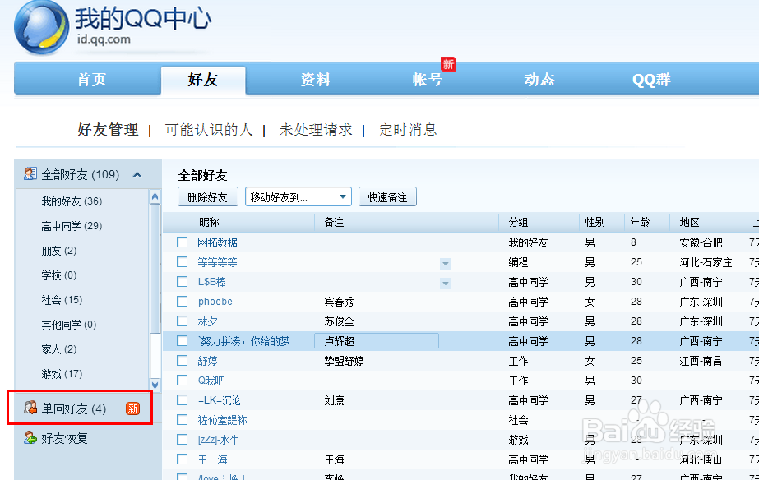Open the remark dropdown arrow beside 等等等等

(445, 263)
